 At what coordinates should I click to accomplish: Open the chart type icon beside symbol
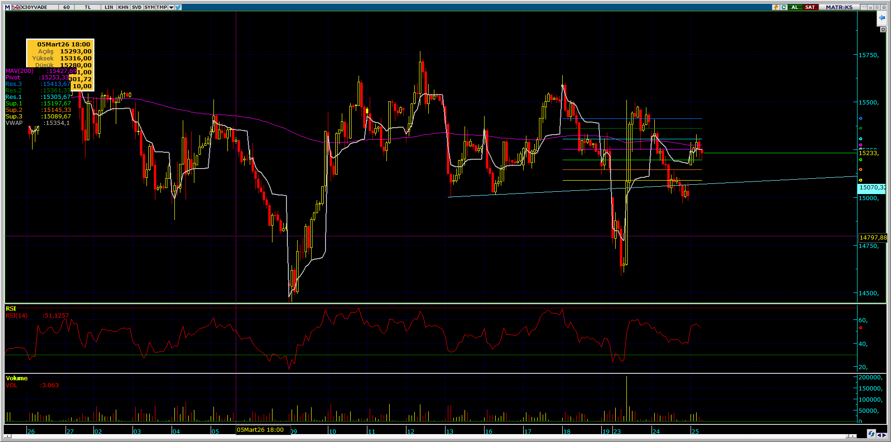(x=16, y=7)
